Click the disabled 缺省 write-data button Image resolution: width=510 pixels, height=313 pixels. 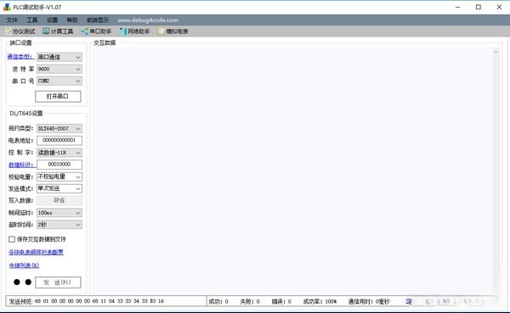pos(59,200)
